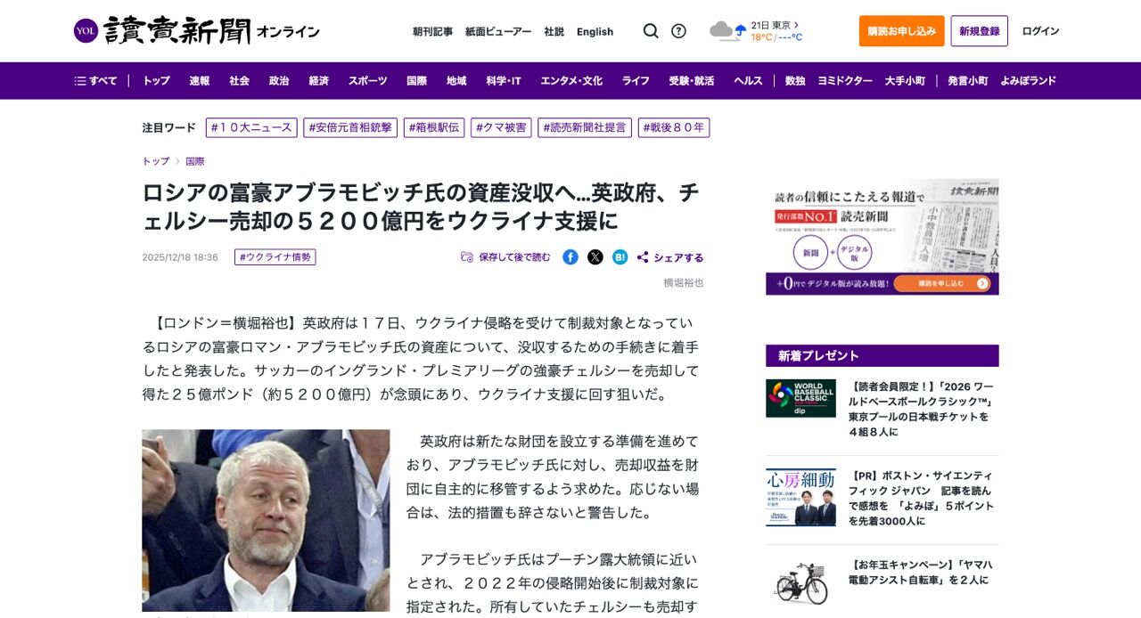Open the 科学・IT nav section
This screenshot has width=1141, height=618.
tap(504, 81)
